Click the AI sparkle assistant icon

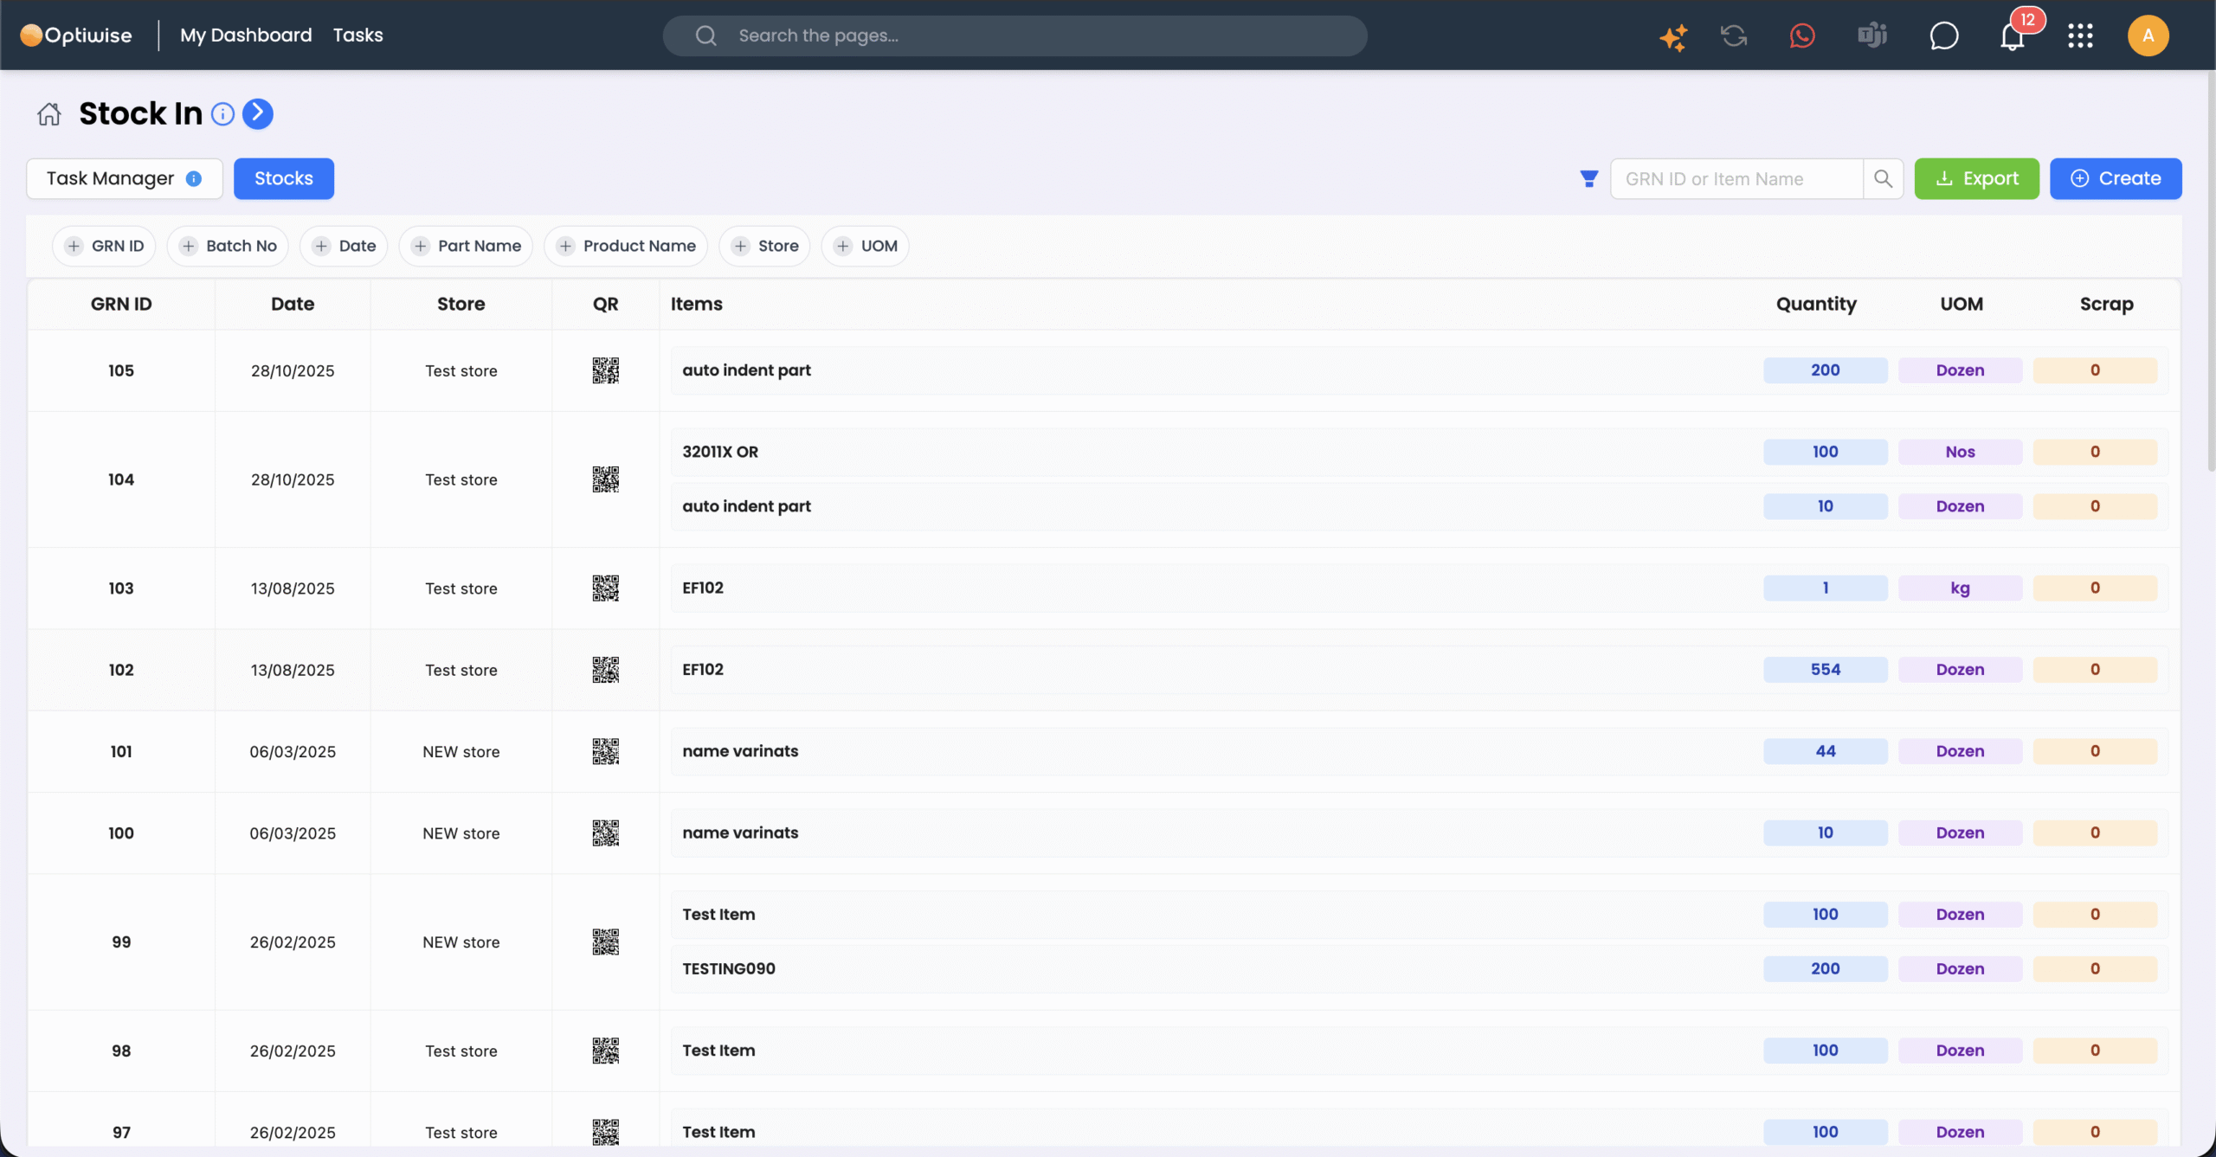pos(1672,36)
